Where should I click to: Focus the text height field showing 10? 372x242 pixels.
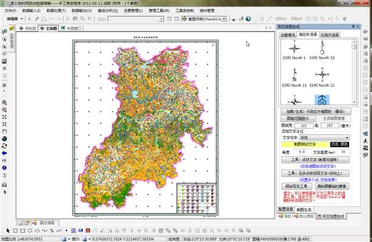coord(343,152)
